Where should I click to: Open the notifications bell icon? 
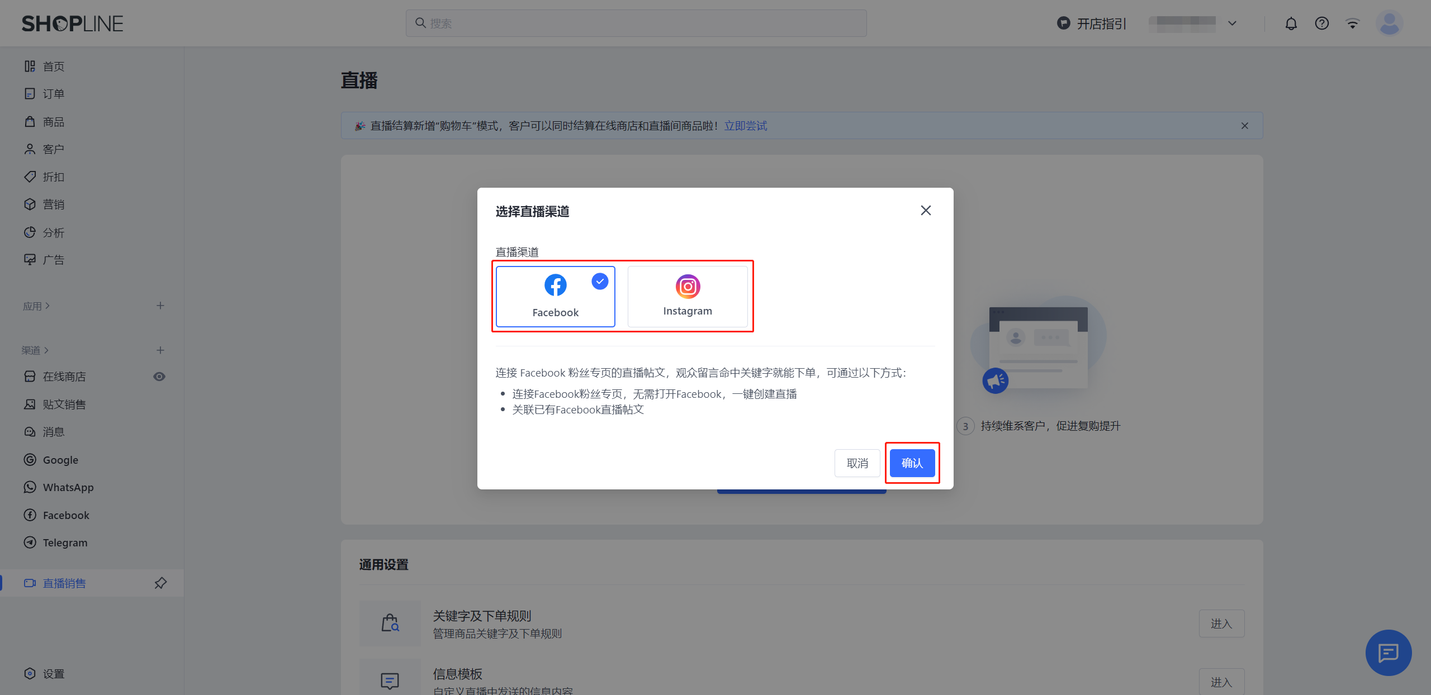(1291, 23)
